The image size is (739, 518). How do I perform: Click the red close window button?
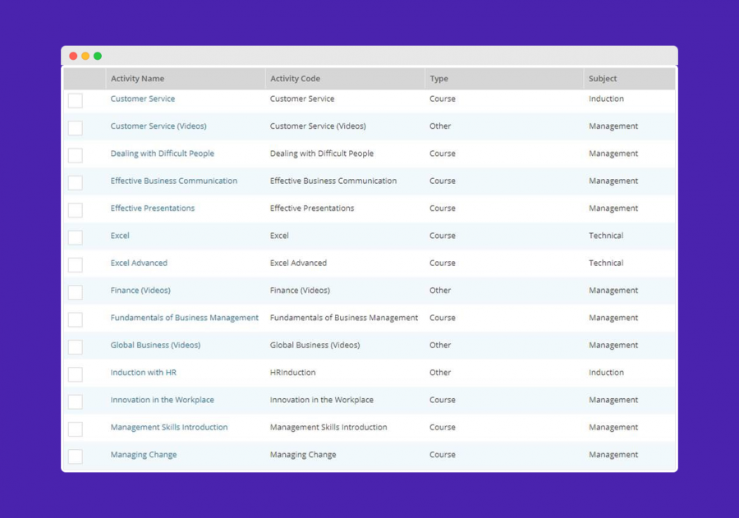click(73, 56)
